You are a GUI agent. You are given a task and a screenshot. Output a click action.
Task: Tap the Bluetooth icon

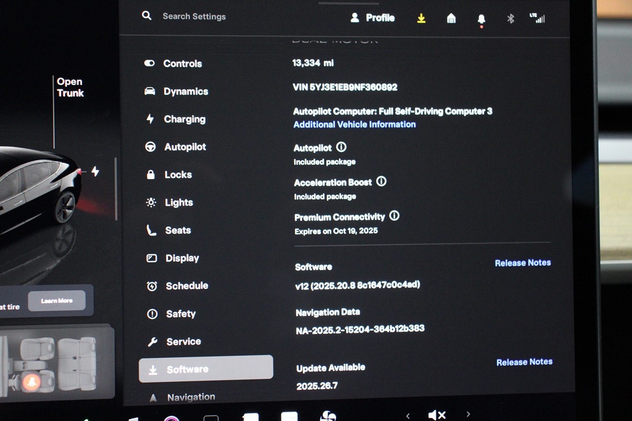point(510,18)
